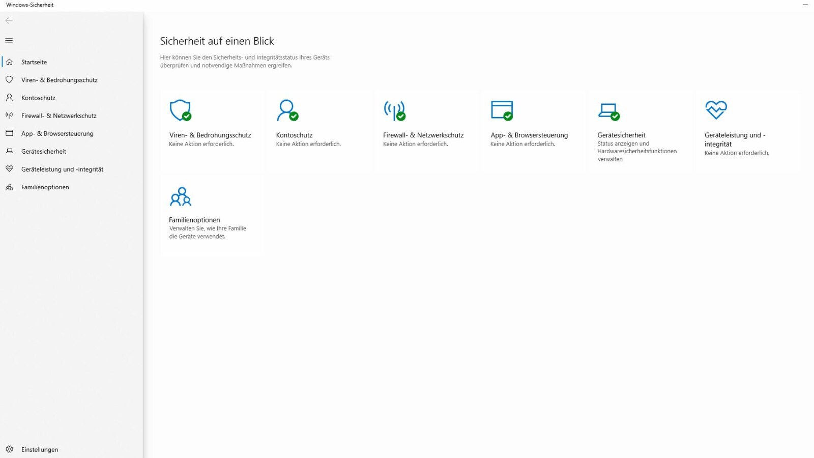Collapse the navigation with hamburger menu
This screenshot has height=458, width=814.
pyautogui.click(x=9, y=40)
